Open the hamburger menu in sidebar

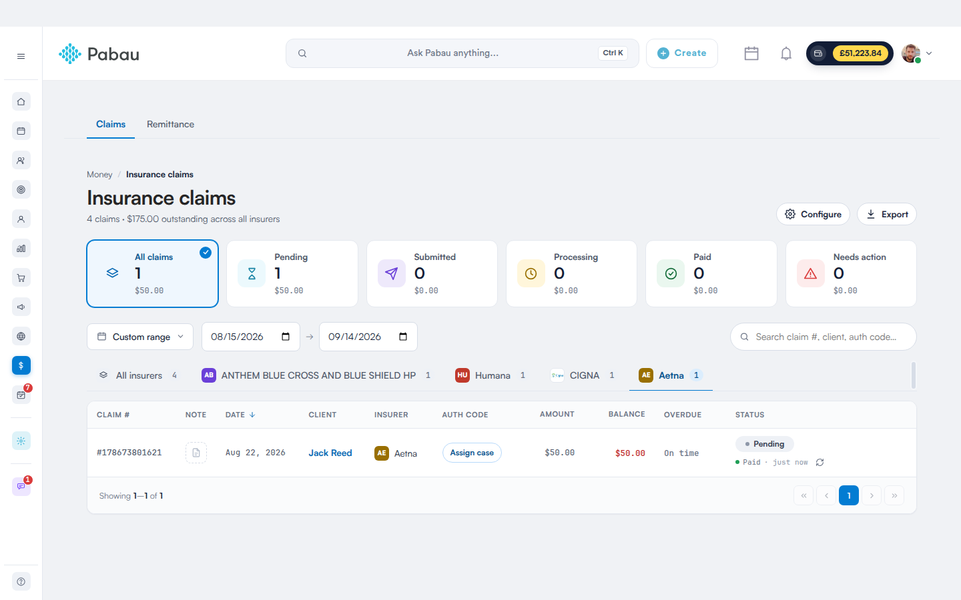point(21,57)
